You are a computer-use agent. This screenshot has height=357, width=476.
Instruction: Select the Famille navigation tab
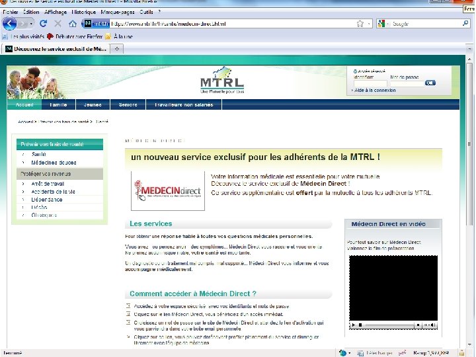tap(58, 104)
